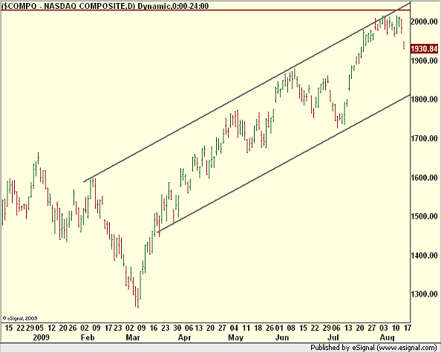This screenshot has height=353, width=441.
Task: Click the red 1930.84 current price tag
Action: tap(424, 49)
